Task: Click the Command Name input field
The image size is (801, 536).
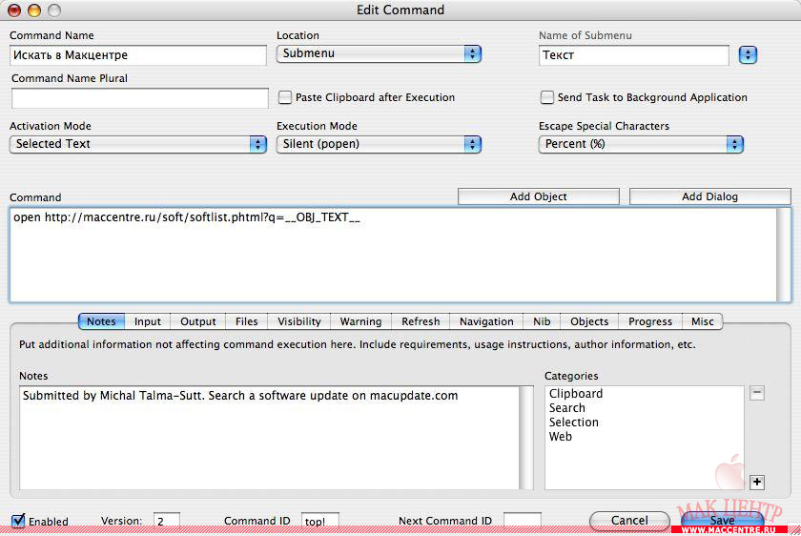Action: (x=138, y=55)
